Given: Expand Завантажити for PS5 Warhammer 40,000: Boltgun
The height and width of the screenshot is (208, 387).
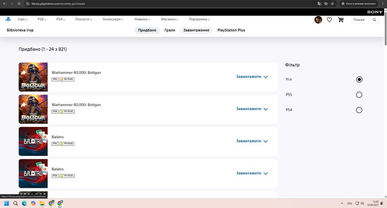Looking at the screenshot, I should (252, 77).
